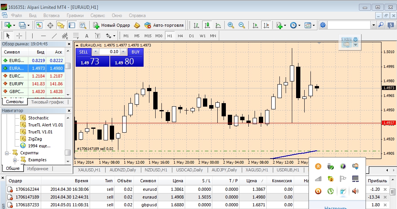Viewport: 397px width, 209px height.
Task: Select the crosshair tool
Action: tap(19, 36)
